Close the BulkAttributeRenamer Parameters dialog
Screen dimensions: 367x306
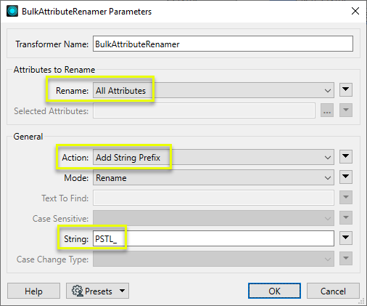pyautogui.click(x=355, y=11)
